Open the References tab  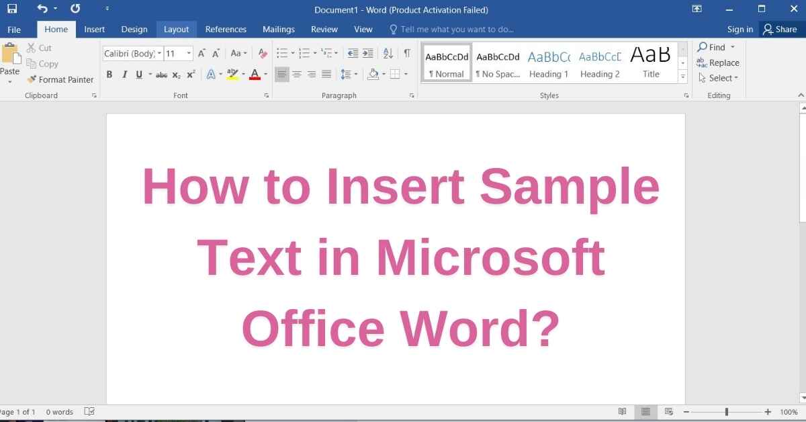click(226, 29)
